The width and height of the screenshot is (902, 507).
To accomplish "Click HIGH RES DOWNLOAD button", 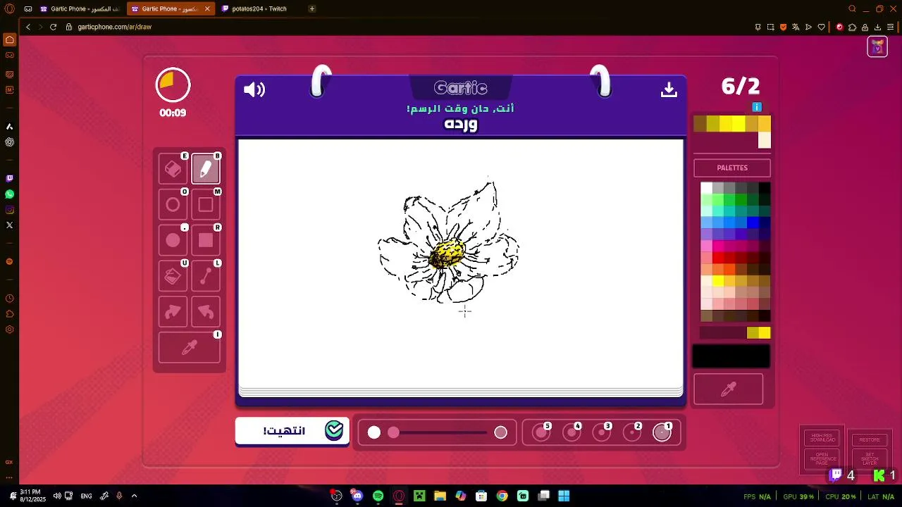I will 822,438.
